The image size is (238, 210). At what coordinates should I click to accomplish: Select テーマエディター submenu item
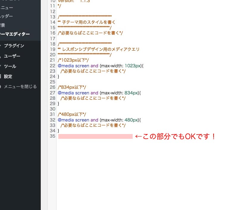point(15,34)
